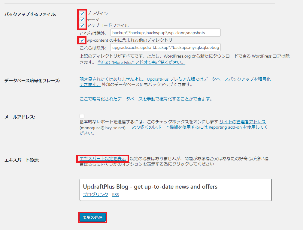This screenshot has width=303, height=230.
Task: Uncheck the プラグイン backup checkbox
Action: tap(82, 13)
